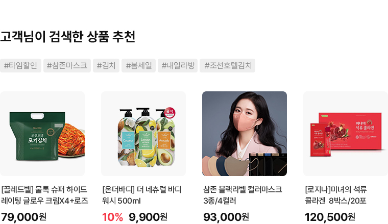The width and height of the screenshot is (388, 224).
Task: Click the #내일라방 hashtag chip
Action: 178,65
